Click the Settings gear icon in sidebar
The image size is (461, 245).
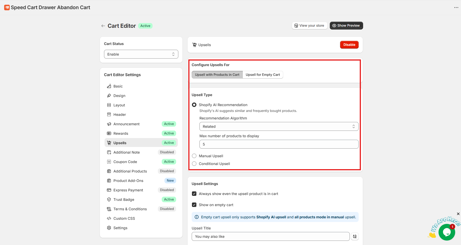point(109,228)
